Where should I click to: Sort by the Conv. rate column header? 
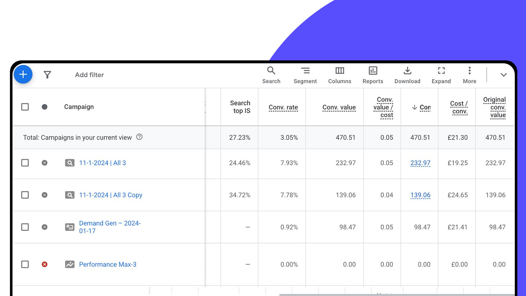click(283, 107)
